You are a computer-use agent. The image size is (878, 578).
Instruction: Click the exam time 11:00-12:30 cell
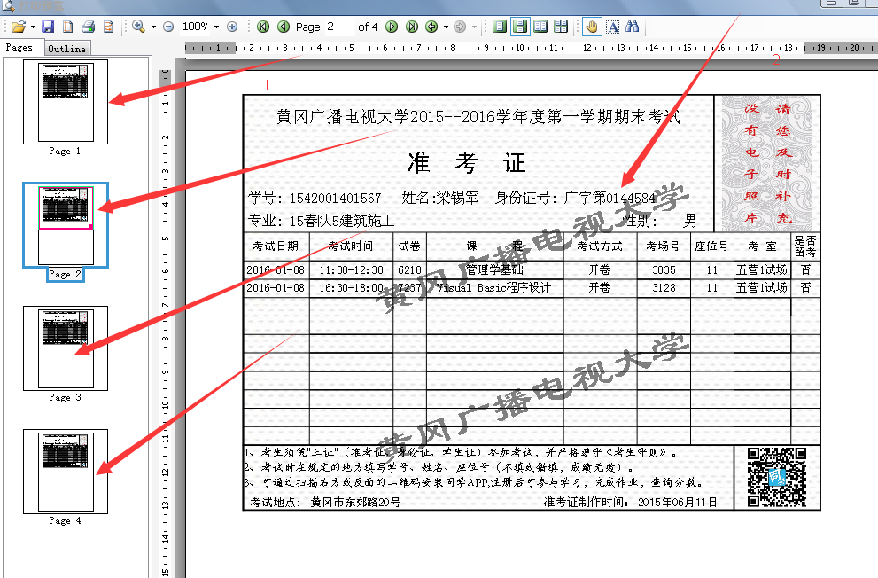(351, 270)
